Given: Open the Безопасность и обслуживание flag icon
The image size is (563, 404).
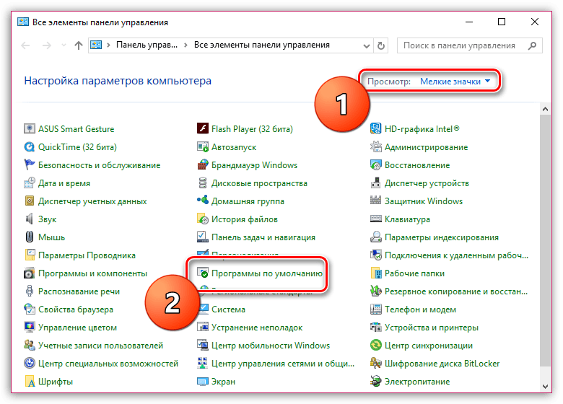Looking at the screenshot, I should (x=29, y=164).
